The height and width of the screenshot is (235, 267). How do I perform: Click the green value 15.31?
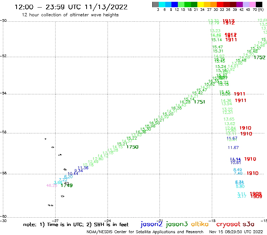point(218,51)
